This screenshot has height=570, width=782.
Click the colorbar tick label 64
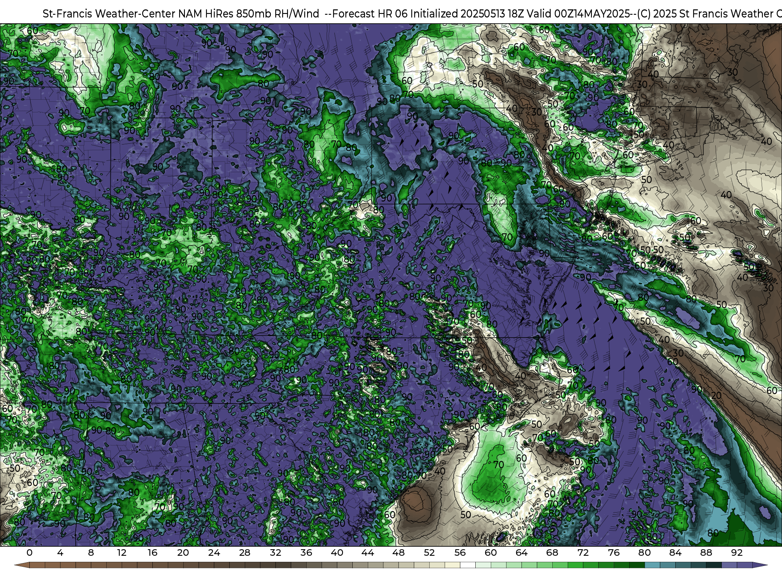click(x=522, y=553)
